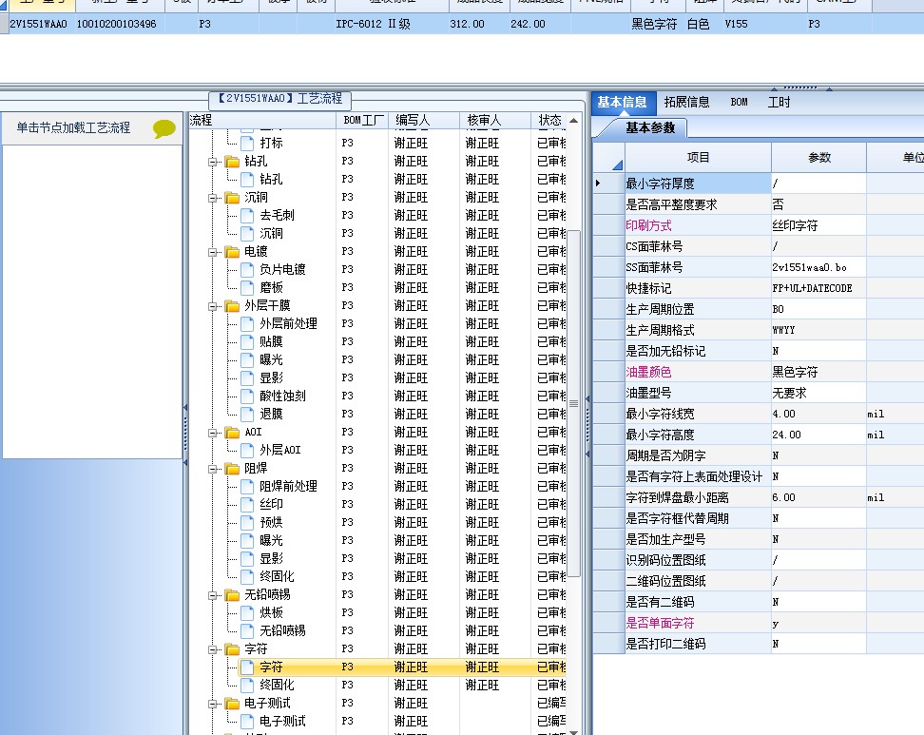Click the document icon beside 外层前处理
This screenshot has height=735, width=924.
point(248,323)
